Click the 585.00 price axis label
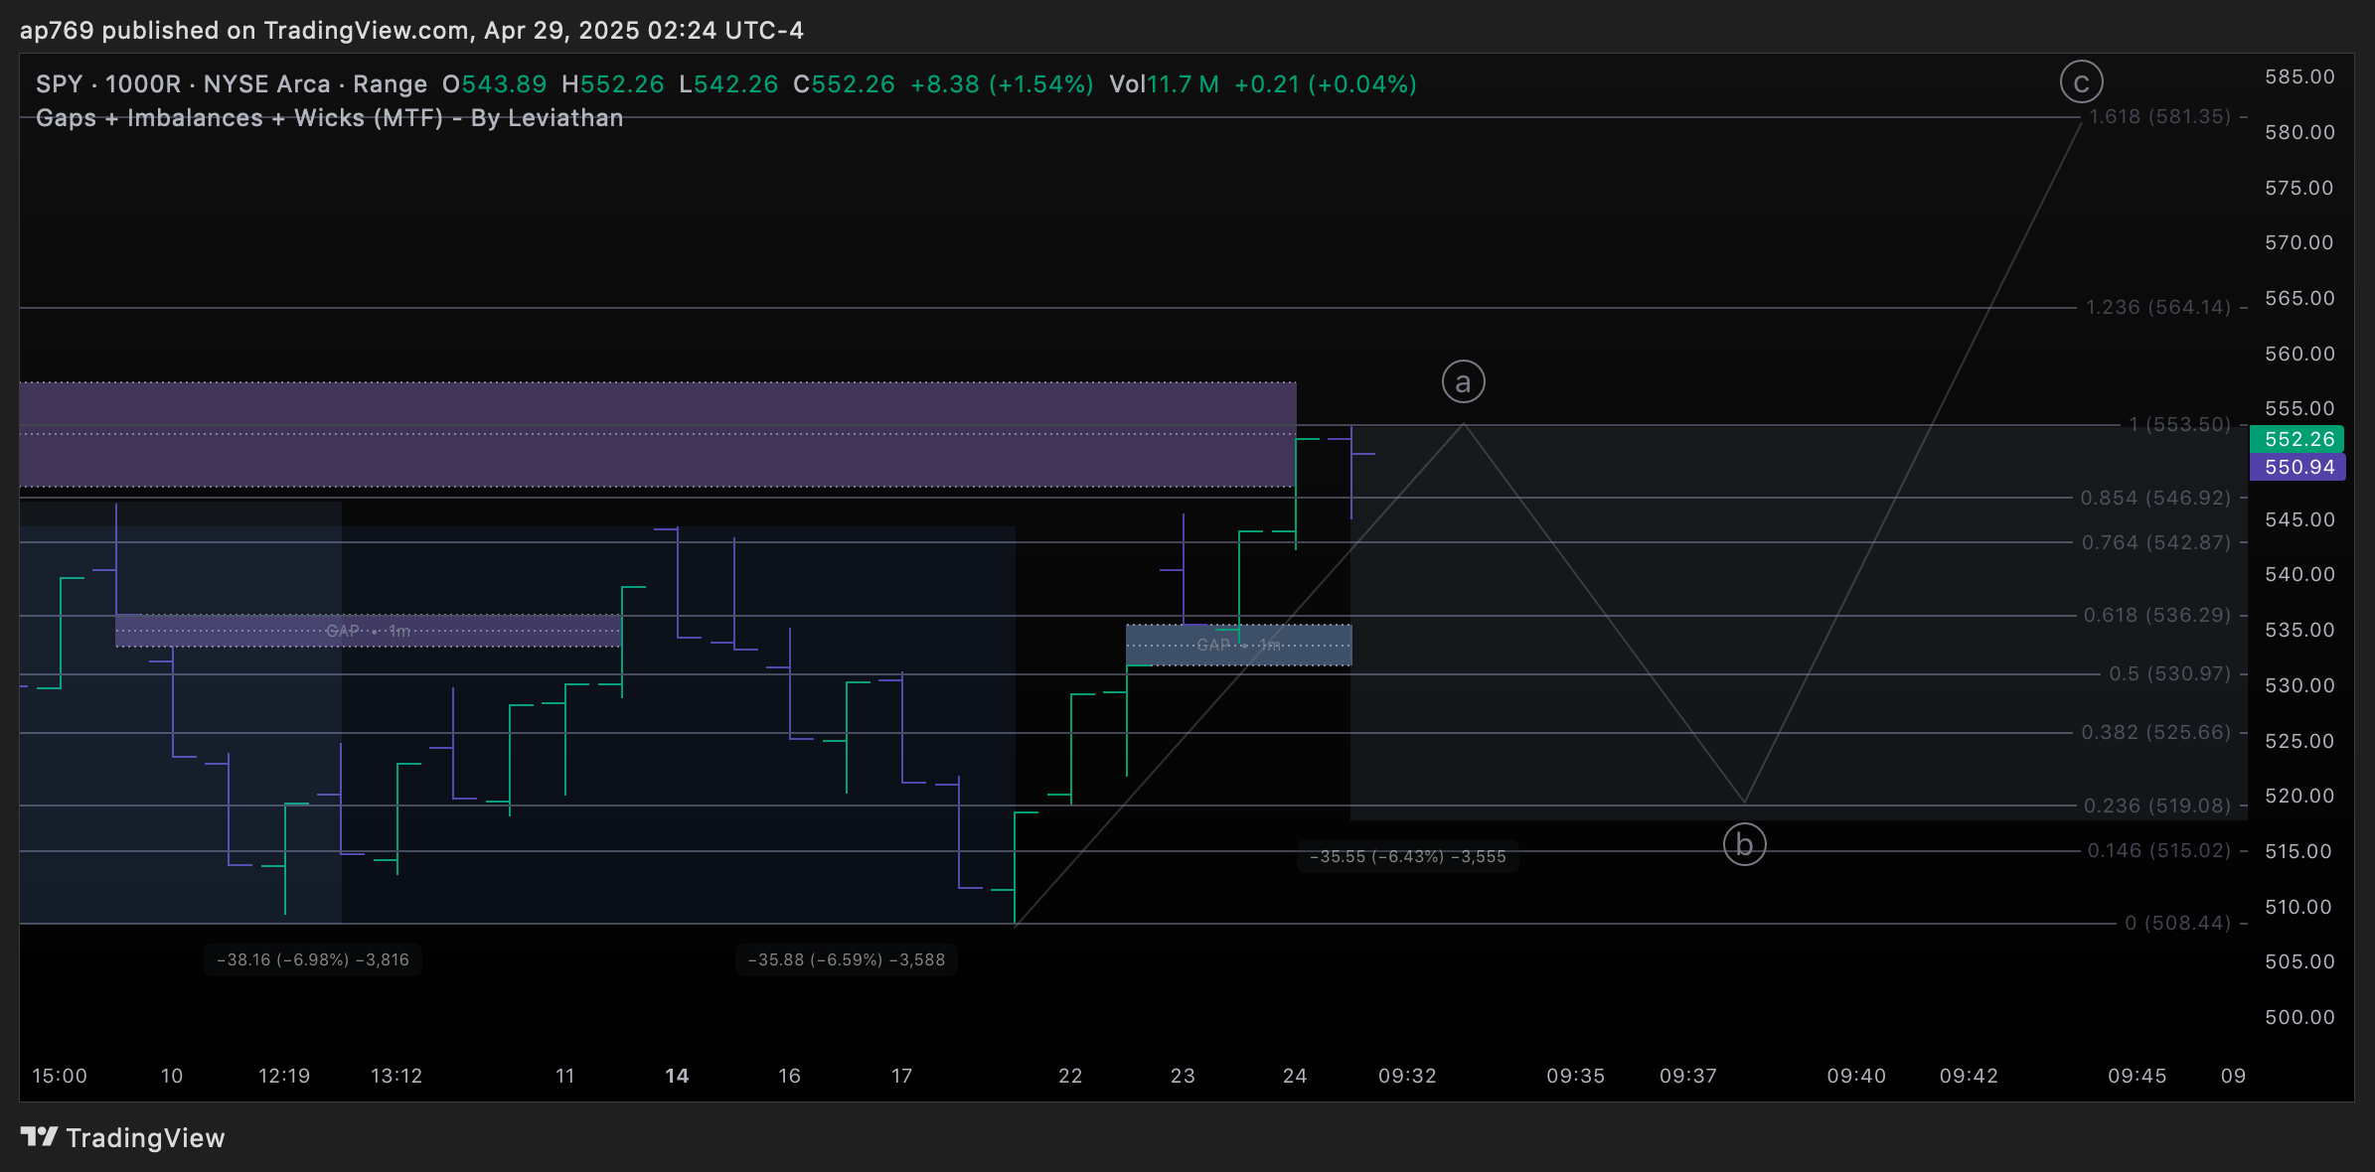The height and width of the screenshot is (1172, 2375). 2299,76
